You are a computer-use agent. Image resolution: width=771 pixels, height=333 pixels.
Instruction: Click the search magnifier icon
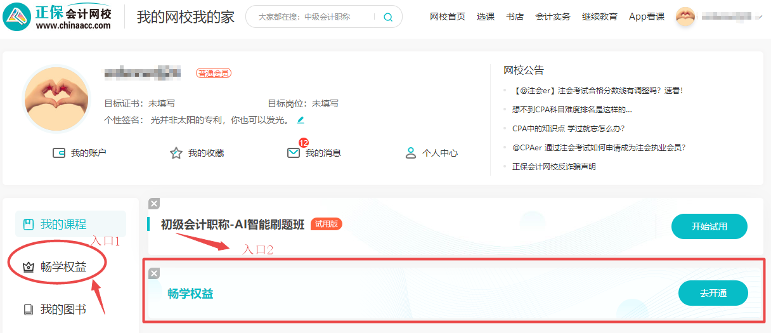(388, 17)
